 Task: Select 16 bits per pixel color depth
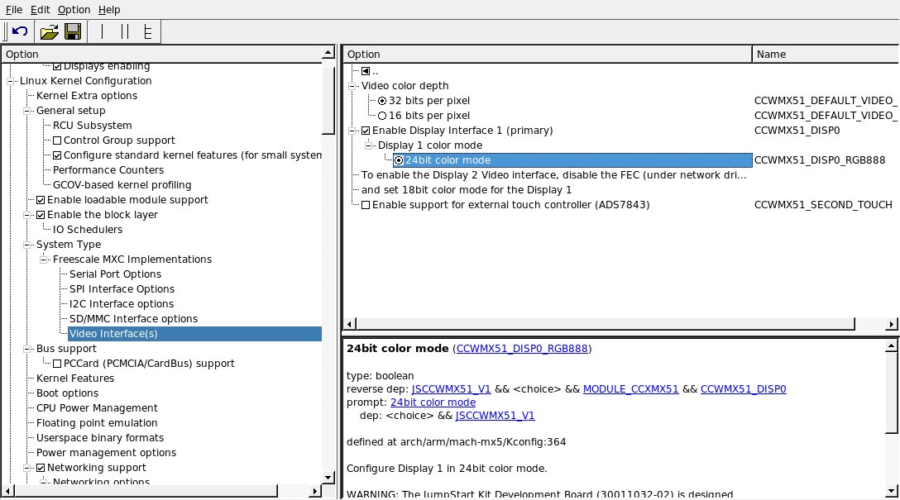[x=382, y=116]
